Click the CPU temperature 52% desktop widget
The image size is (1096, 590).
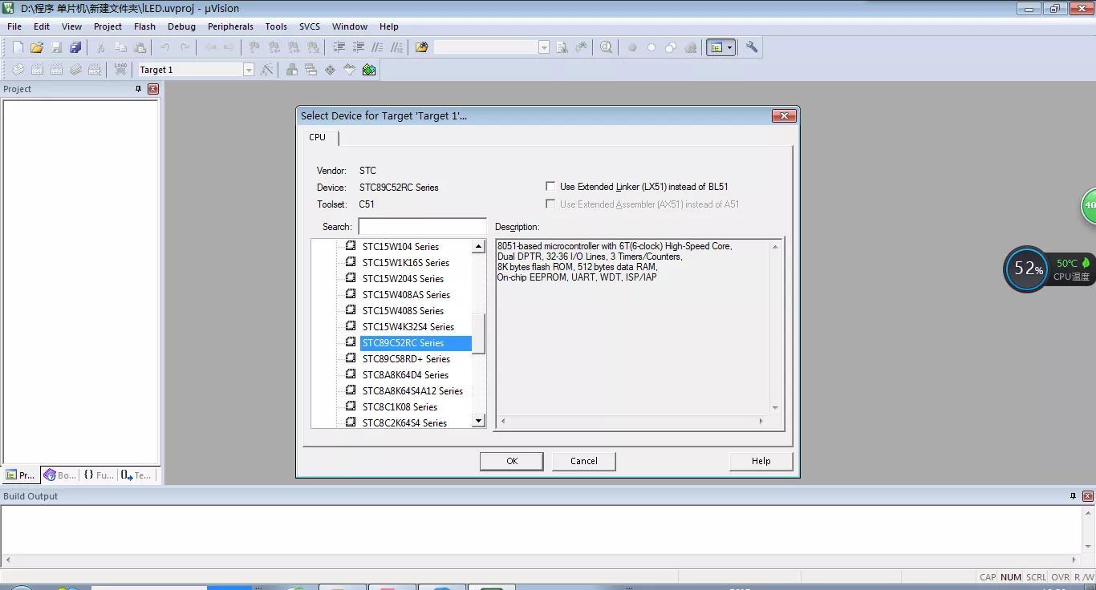tap(1026, 269)
